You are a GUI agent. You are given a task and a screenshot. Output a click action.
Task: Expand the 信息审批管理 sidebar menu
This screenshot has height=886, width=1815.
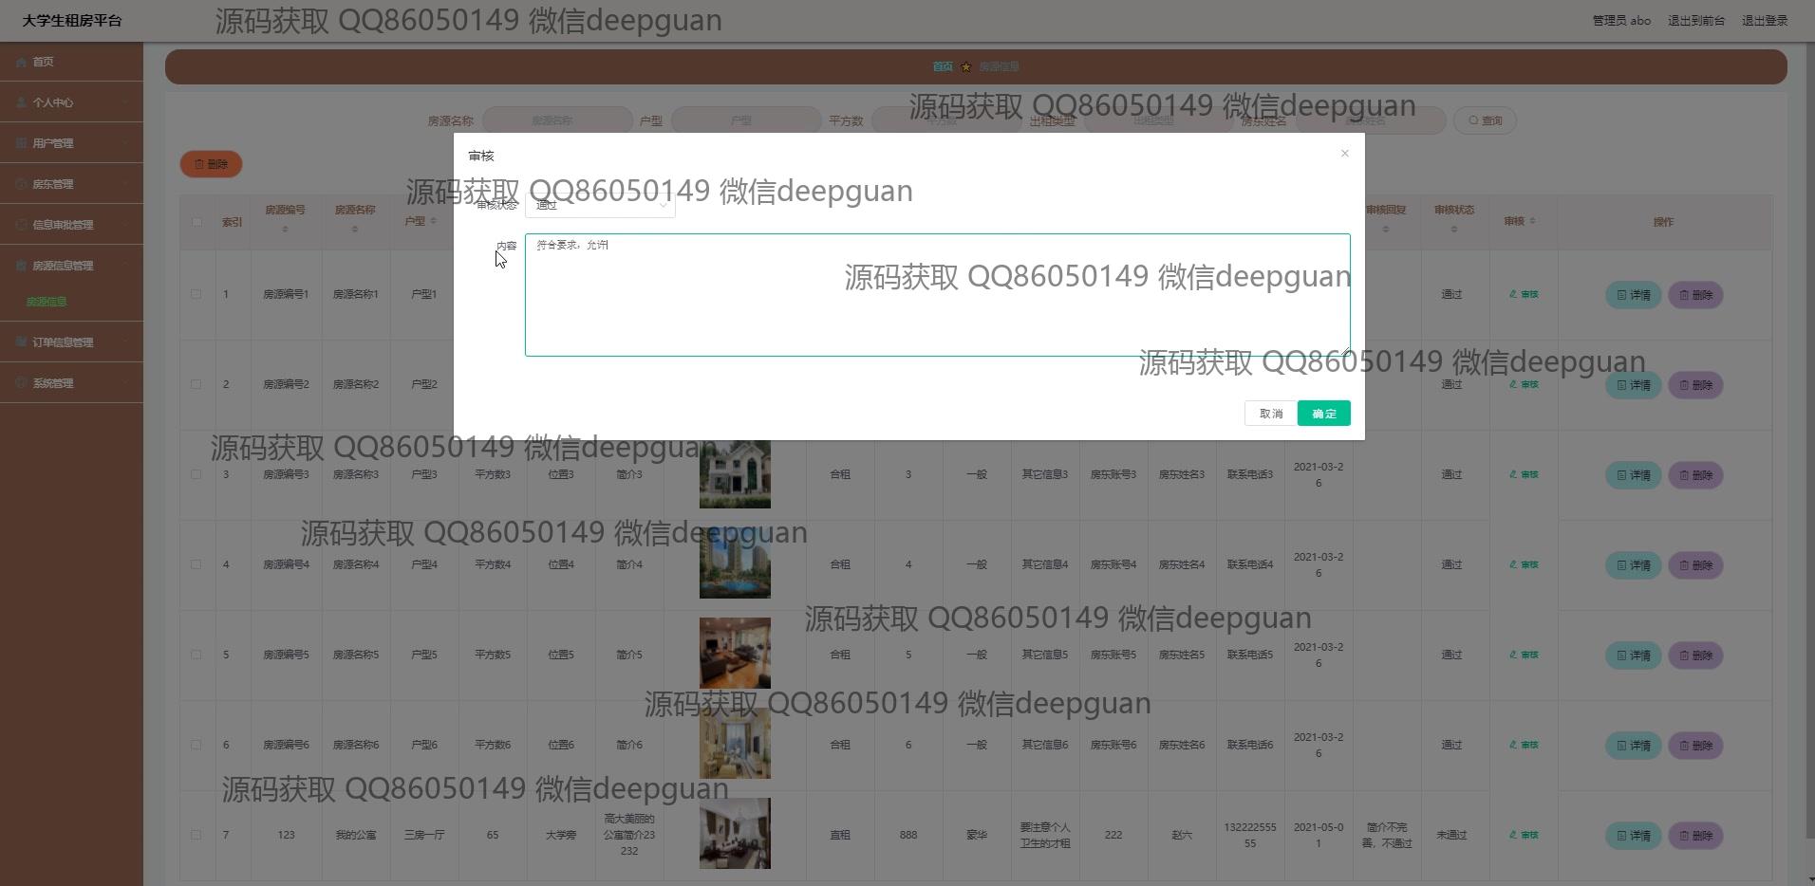[x=71, y=225]
